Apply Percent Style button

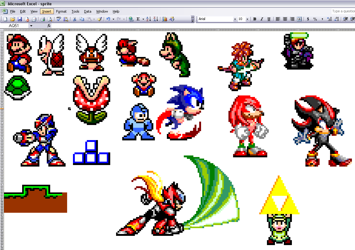[315, 19]
